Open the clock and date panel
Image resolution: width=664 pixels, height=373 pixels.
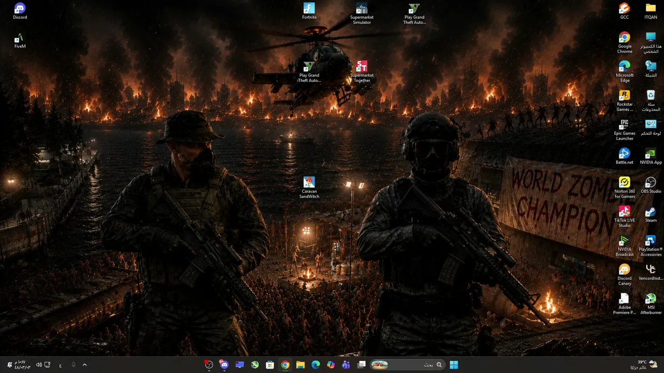(22, 365)
